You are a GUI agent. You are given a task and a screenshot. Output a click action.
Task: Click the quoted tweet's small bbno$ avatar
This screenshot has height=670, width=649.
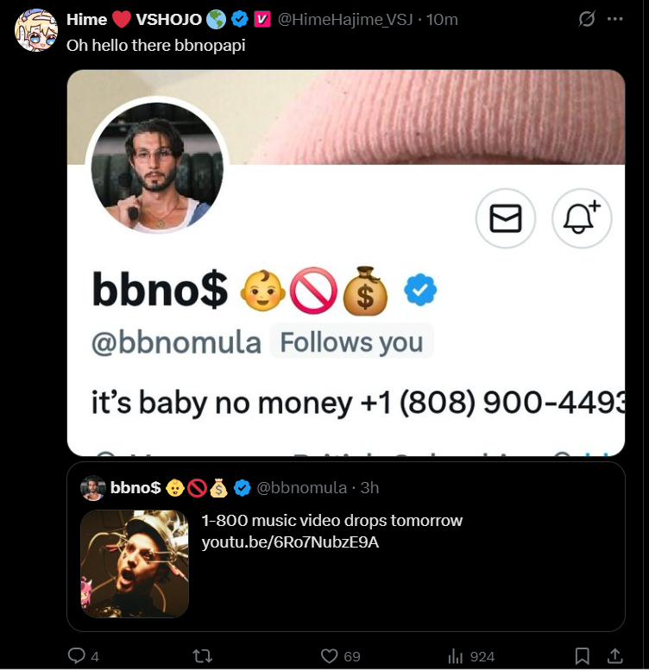(92, 487)
